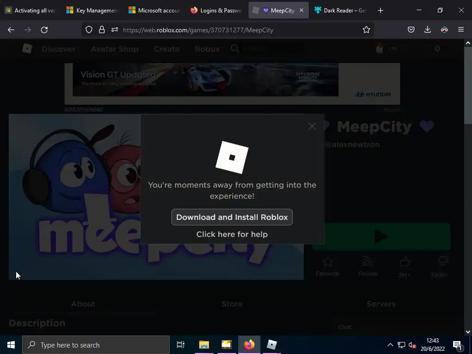Go back to previous page

click(11, 30)
